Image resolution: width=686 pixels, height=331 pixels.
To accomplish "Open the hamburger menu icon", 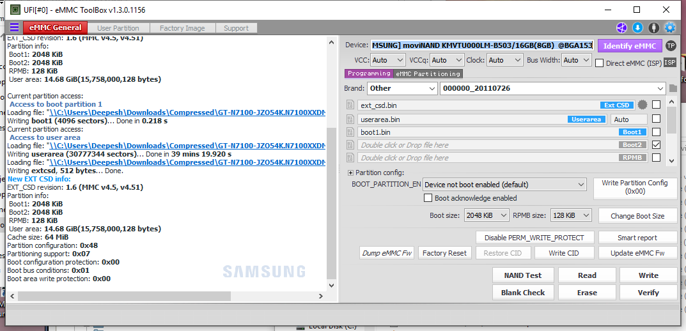I will [15, 27].
